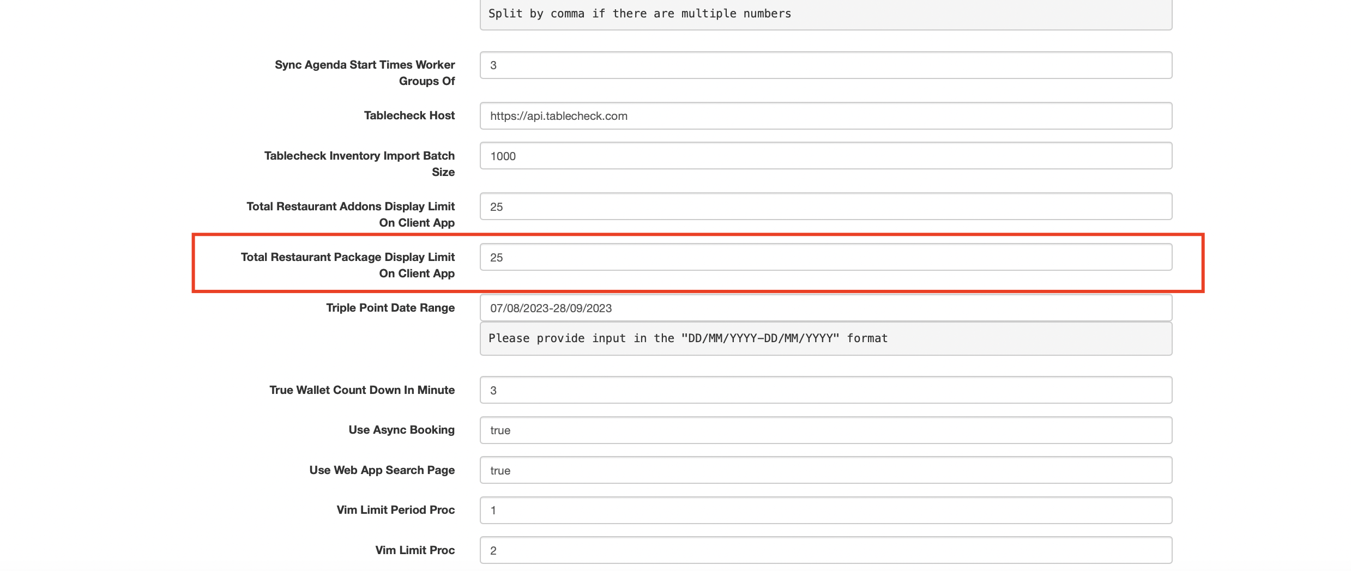
Task: Click the "Use Web App Search Page" label
Action: pos(382,470)
